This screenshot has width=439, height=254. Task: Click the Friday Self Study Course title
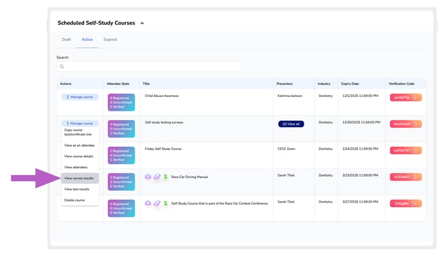tap(163, 149)
